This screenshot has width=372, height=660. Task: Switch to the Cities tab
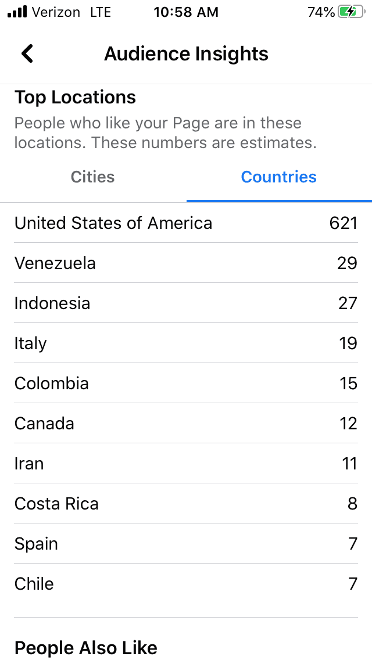click(92, 177)
